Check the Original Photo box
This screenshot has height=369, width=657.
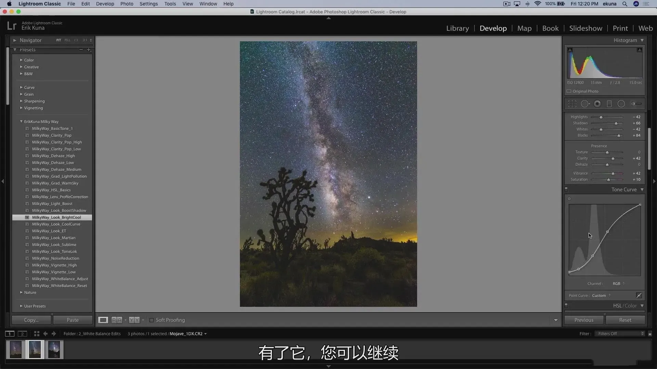point(569,91)
